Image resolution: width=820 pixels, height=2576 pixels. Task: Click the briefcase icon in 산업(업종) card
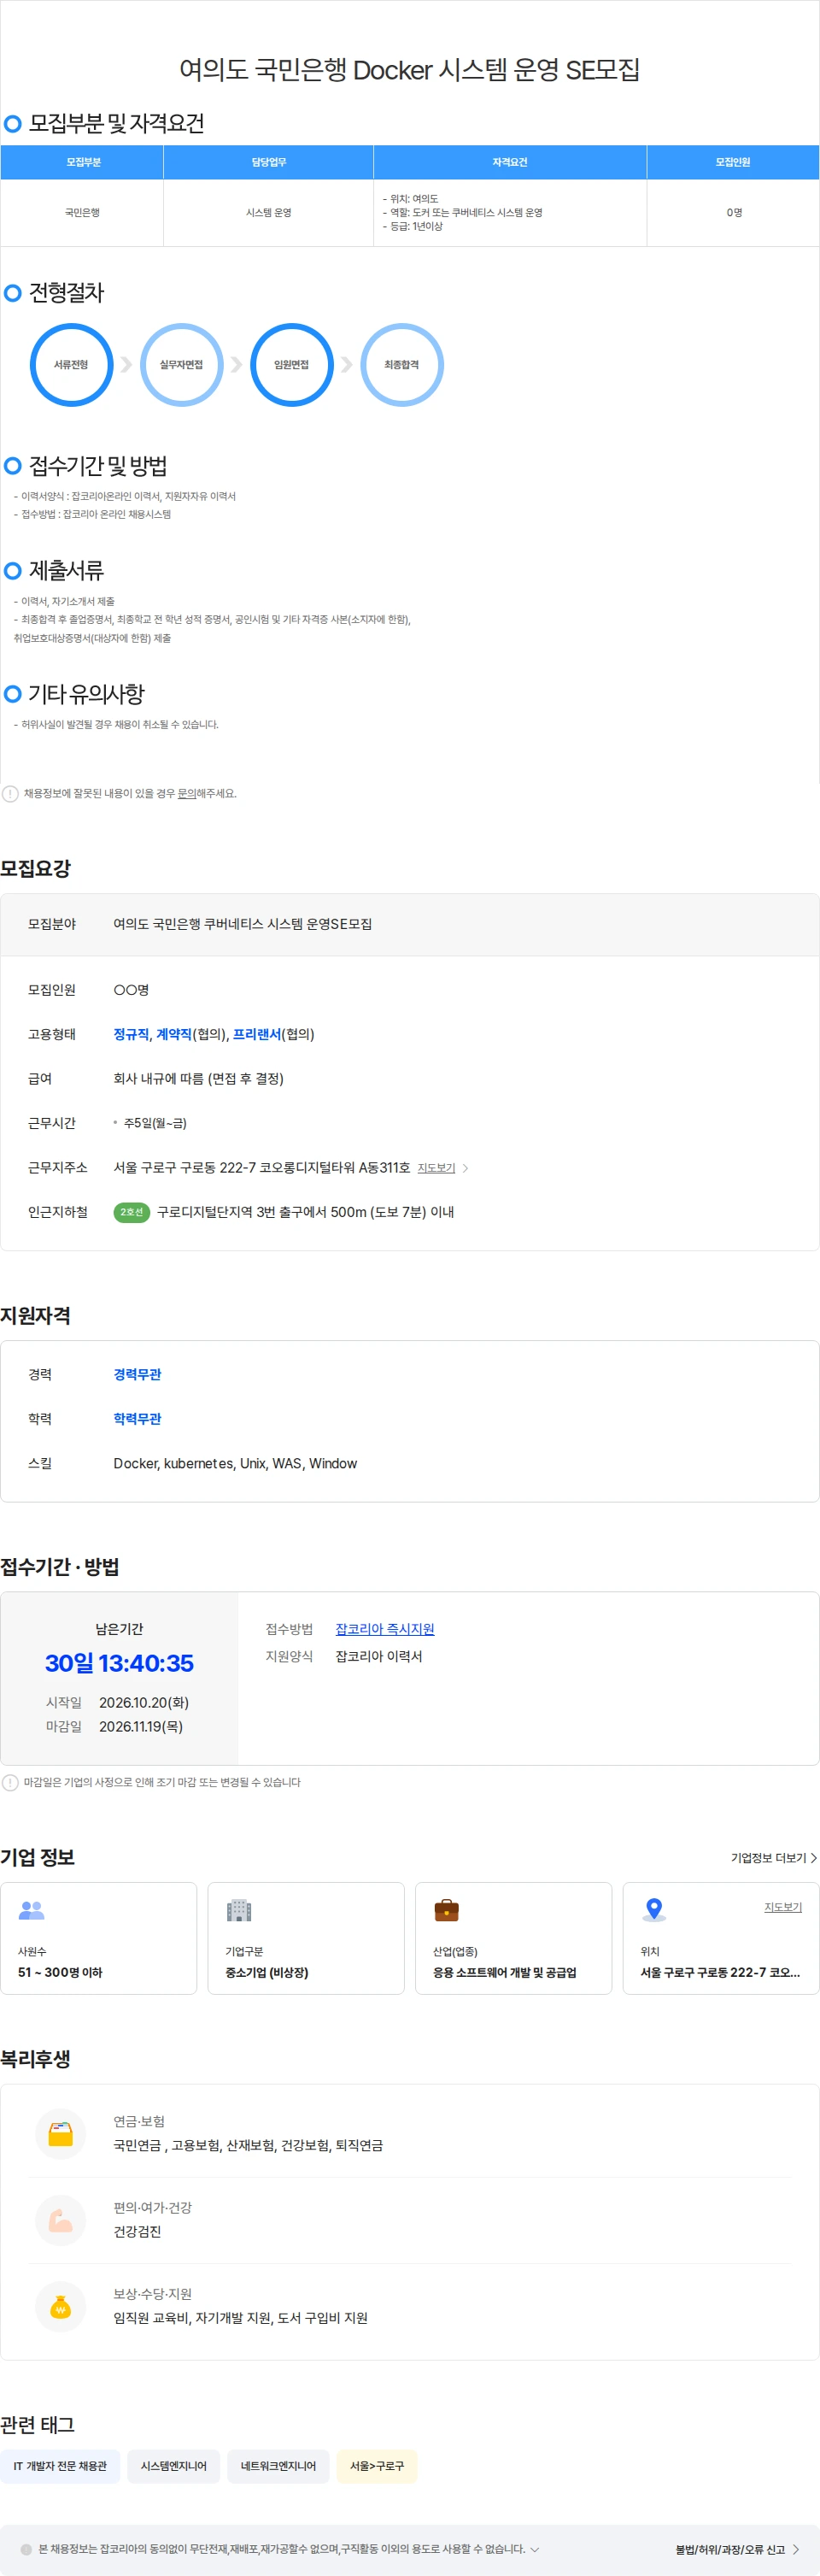pyautogui.click(x=446, y=1910)
